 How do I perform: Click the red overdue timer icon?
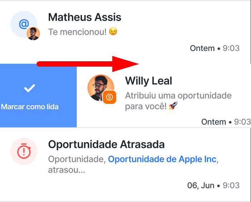(24, 151)
